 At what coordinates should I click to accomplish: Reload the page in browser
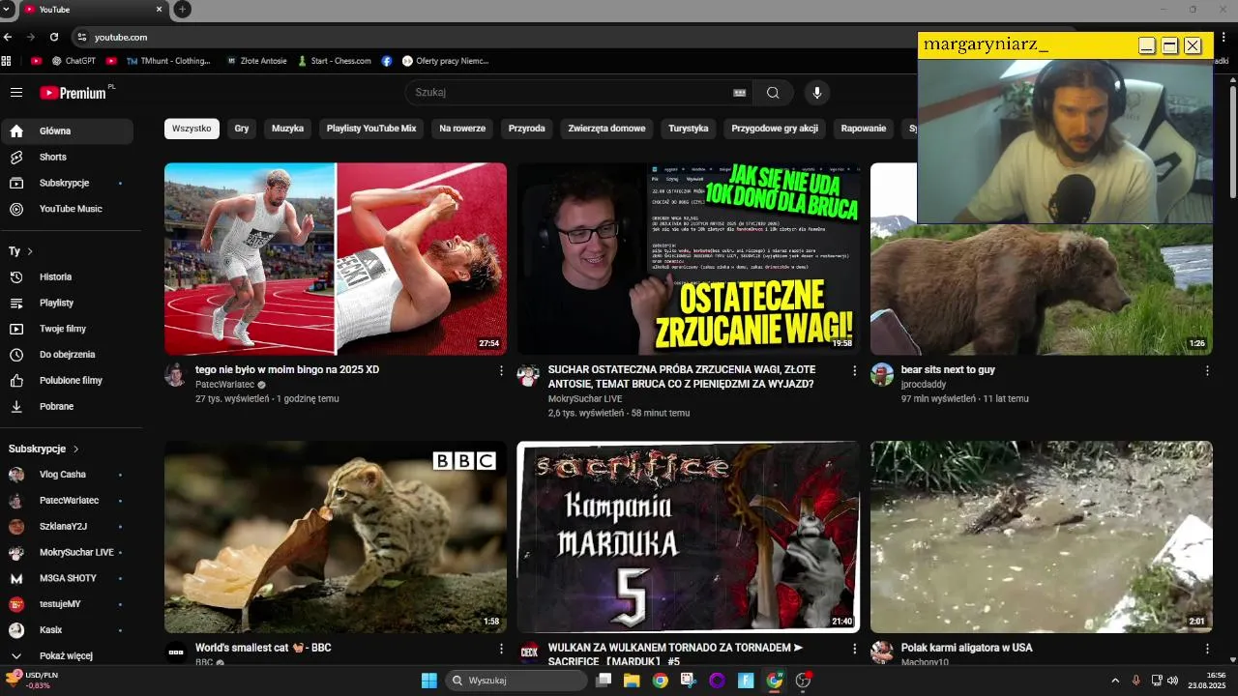click(54, 37)
